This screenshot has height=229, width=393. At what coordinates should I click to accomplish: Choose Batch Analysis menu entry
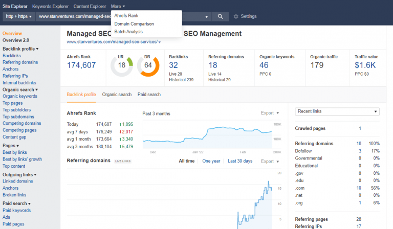[128, 32]
